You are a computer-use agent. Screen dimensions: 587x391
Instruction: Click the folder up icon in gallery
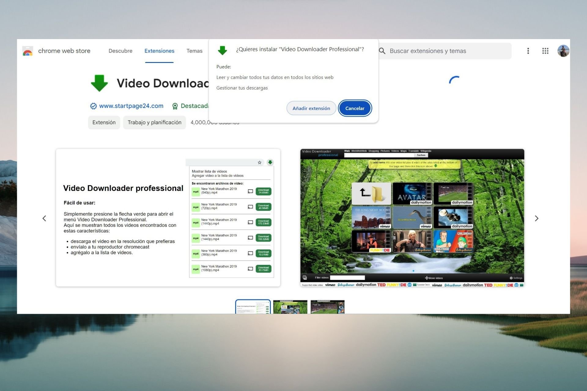[371, 193]
